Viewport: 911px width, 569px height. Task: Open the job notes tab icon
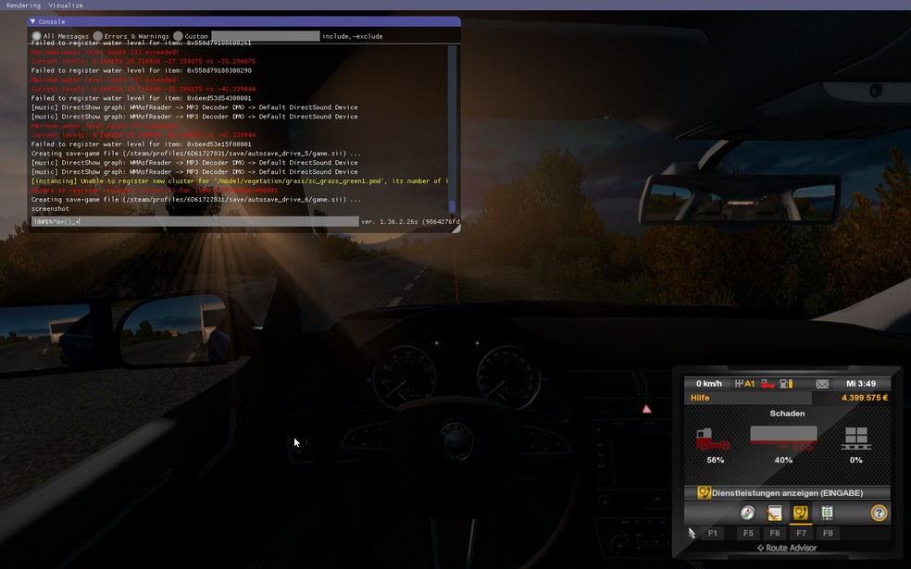point(774,513)
